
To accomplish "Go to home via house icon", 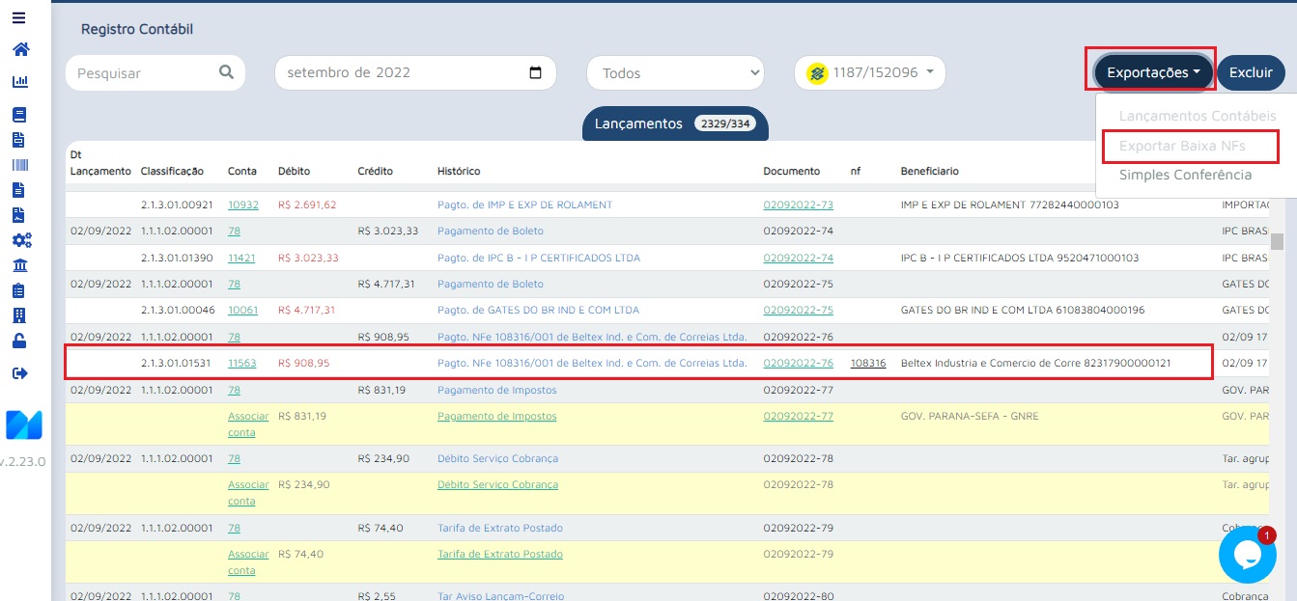I will pos(20,49).
